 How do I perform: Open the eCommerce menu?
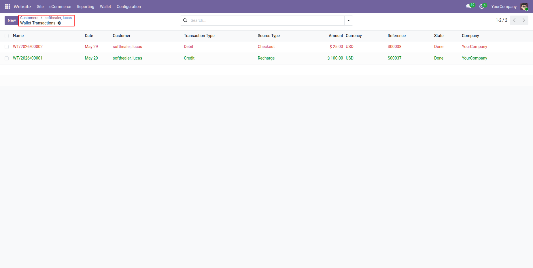[x=60, y=7]
